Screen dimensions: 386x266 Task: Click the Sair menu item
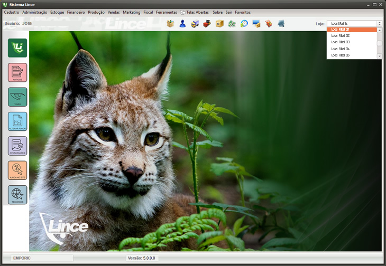coord(229,12)
